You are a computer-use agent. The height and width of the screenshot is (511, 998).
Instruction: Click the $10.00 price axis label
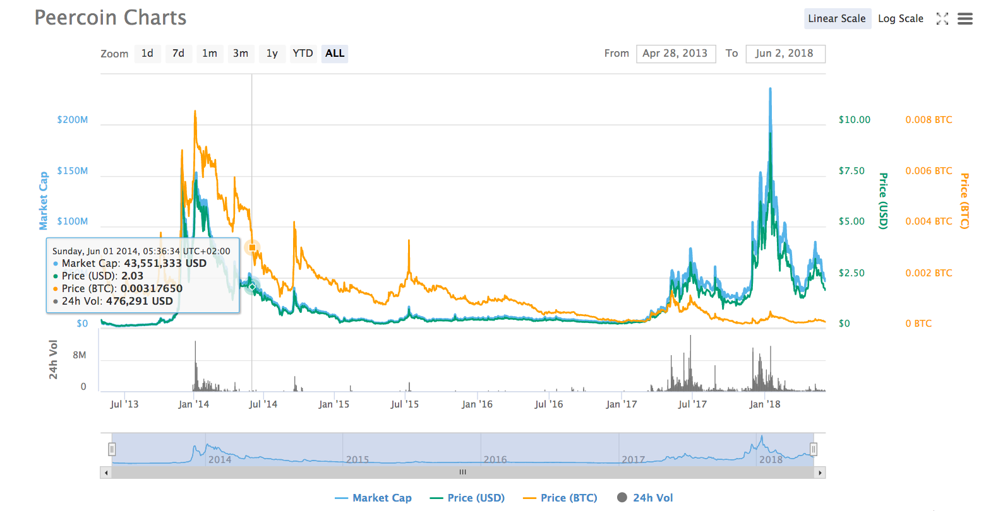pos(855,120)
